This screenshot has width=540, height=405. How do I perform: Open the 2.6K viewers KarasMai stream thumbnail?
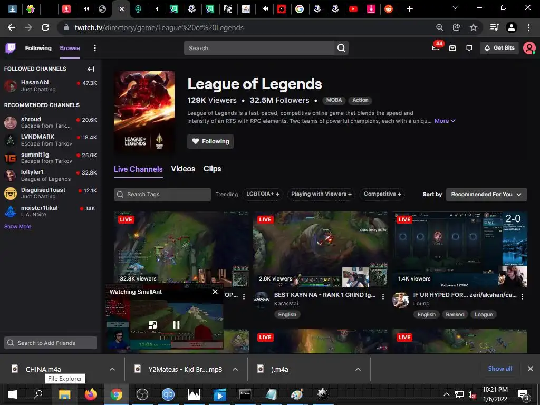click(x=321, y=249)
